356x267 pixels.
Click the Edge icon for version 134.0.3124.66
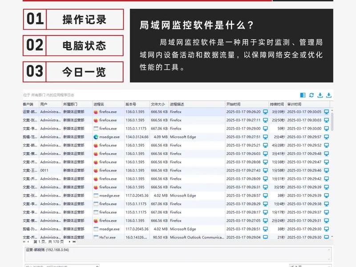pos(96,137)
